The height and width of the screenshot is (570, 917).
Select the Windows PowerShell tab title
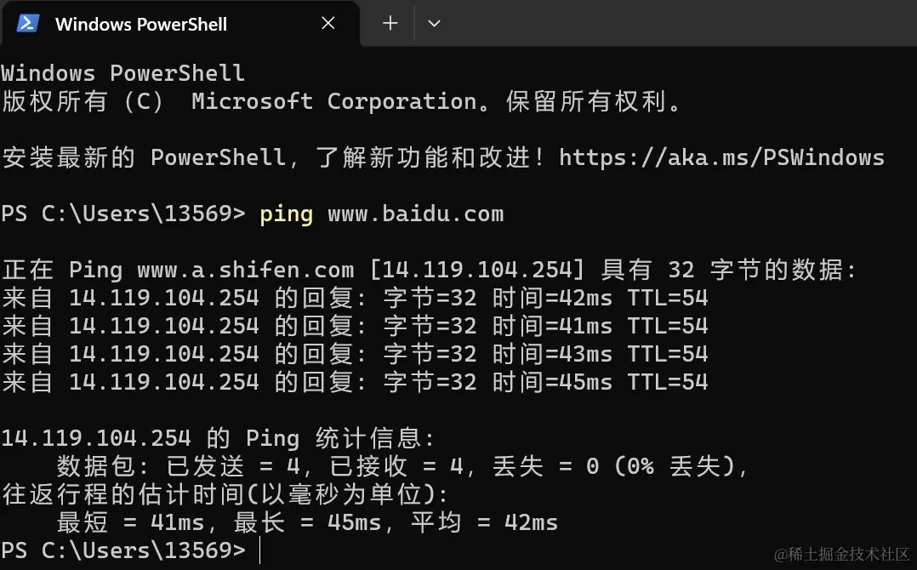141,24
